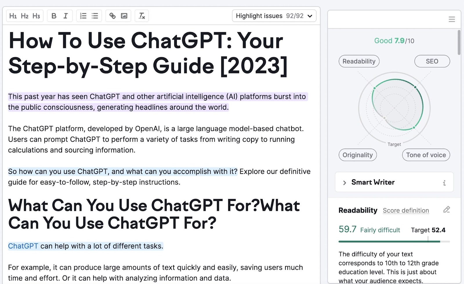Open the insert link tool

coord(113,16)
